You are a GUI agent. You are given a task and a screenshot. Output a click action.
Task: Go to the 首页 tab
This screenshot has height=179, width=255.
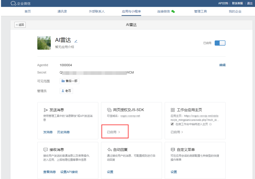pos(28,11)
